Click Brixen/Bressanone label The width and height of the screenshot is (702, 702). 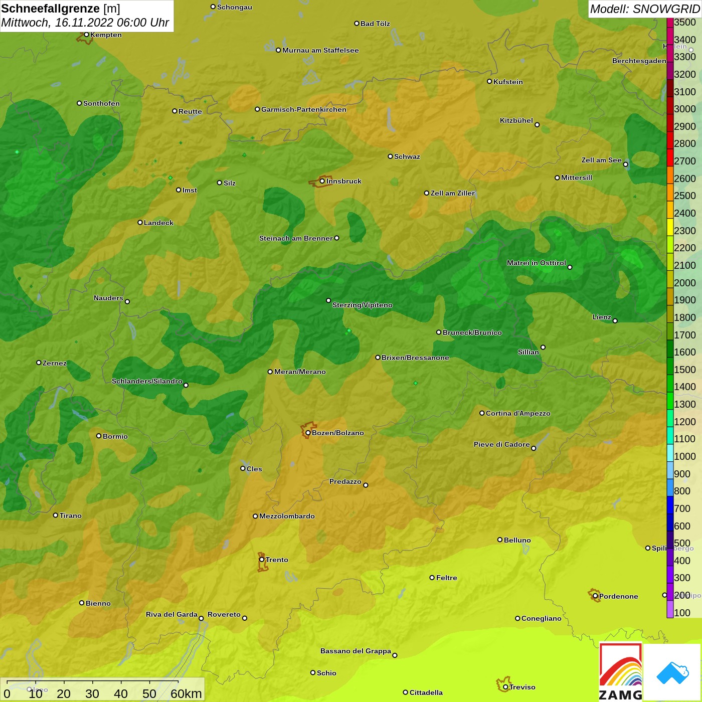(x=415, y=358)
